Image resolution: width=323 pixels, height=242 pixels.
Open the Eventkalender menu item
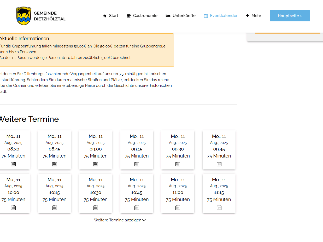pyautogui.click(x=221, y=16)
